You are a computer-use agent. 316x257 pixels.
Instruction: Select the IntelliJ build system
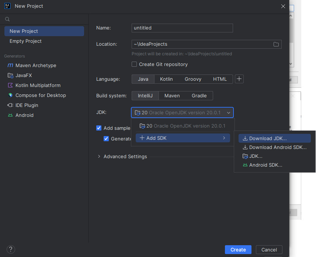point(145,96)
